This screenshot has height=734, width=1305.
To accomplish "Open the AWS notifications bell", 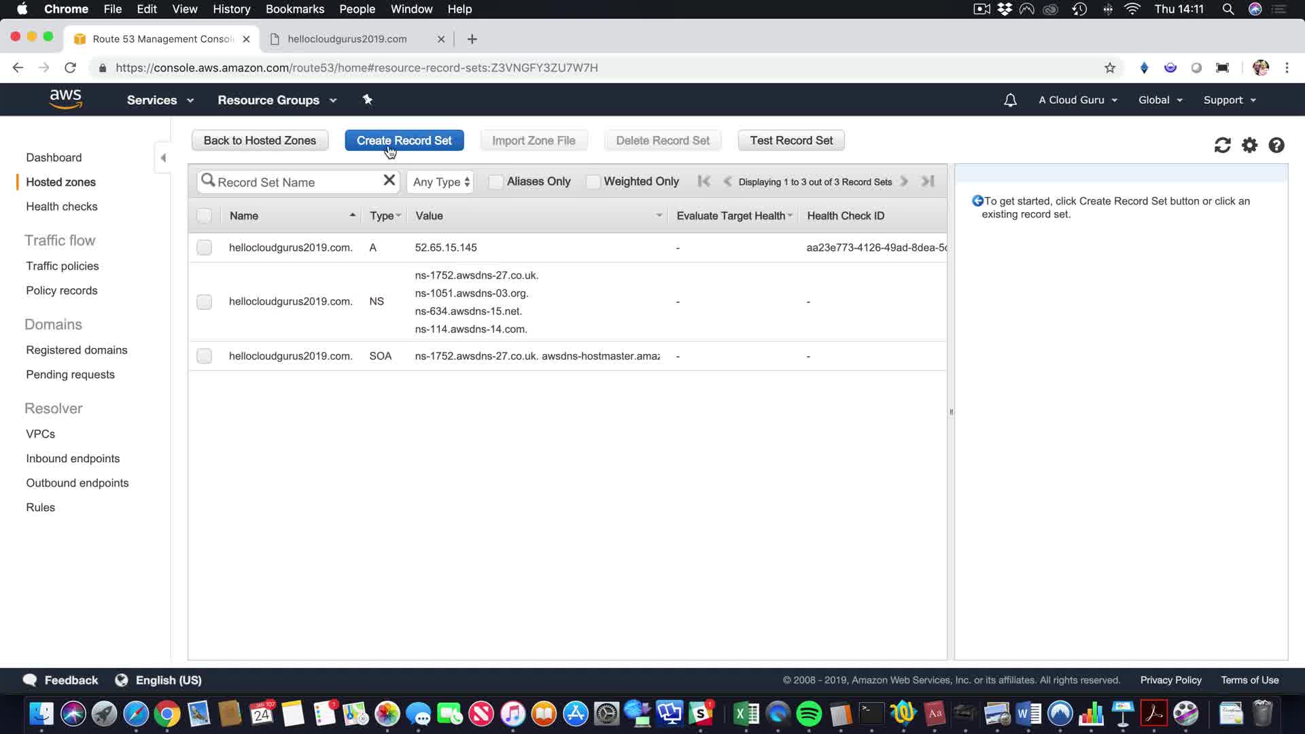I will pyautogui.click(x=1010, y=101).
